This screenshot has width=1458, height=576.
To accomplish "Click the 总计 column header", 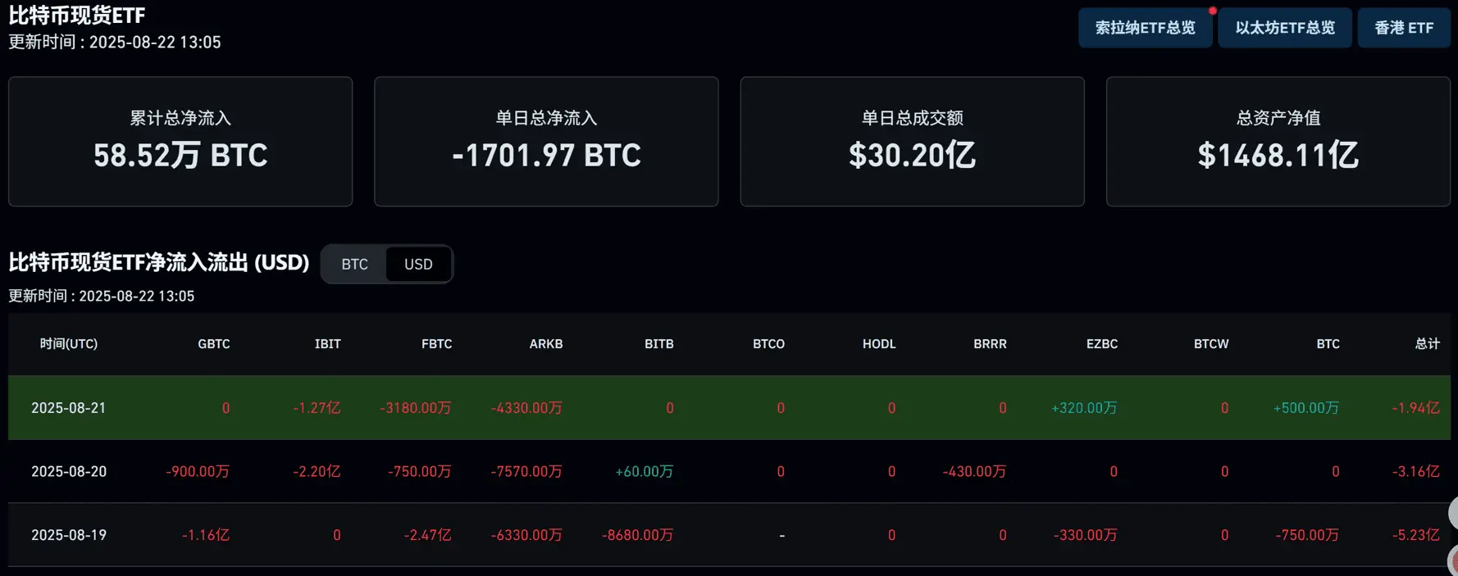I will click(x=1427, y=344).
